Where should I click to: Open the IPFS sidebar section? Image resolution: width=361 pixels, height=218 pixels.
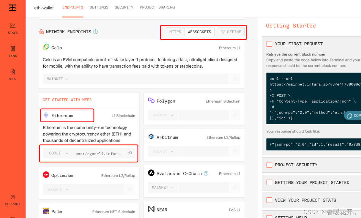(x=13, y=75)
